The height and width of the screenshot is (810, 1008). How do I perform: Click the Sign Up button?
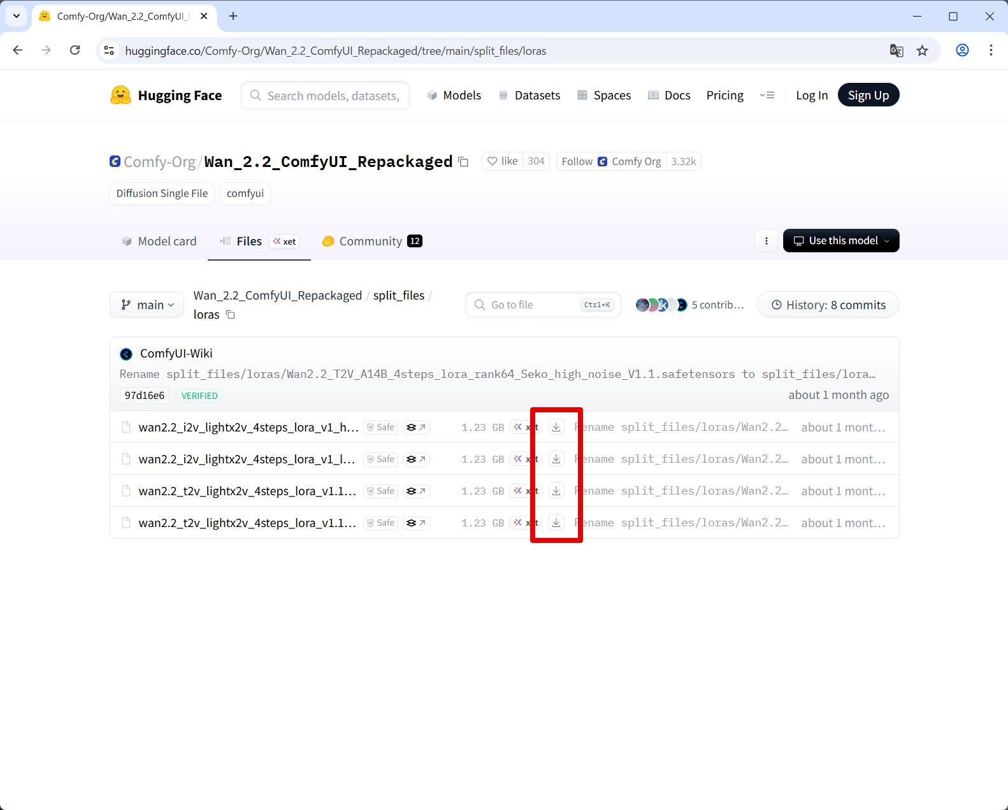point(868,95)
